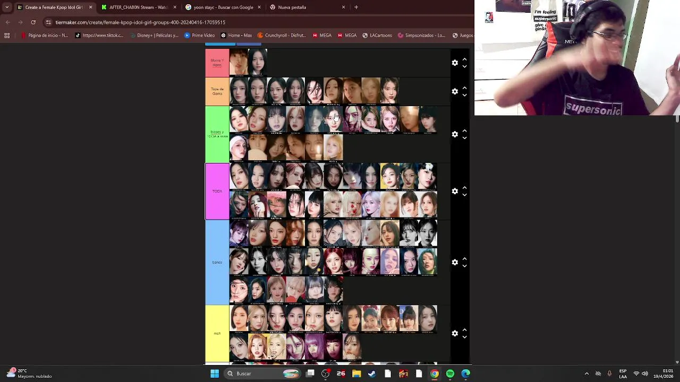Screen dimensions: 680x382
Task: Move the green besos tier down
Action: pyautogui.click(x=464, y=138)
